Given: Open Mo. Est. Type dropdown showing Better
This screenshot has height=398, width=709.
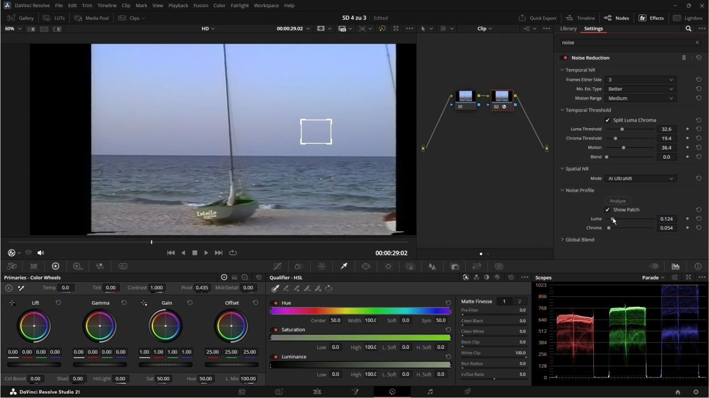Looking at the screenshot, I should pos(640,89).
